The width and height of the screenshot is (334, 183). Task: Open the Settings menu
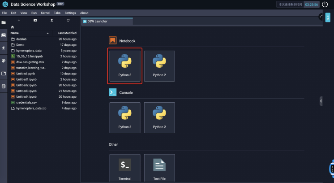70,13
